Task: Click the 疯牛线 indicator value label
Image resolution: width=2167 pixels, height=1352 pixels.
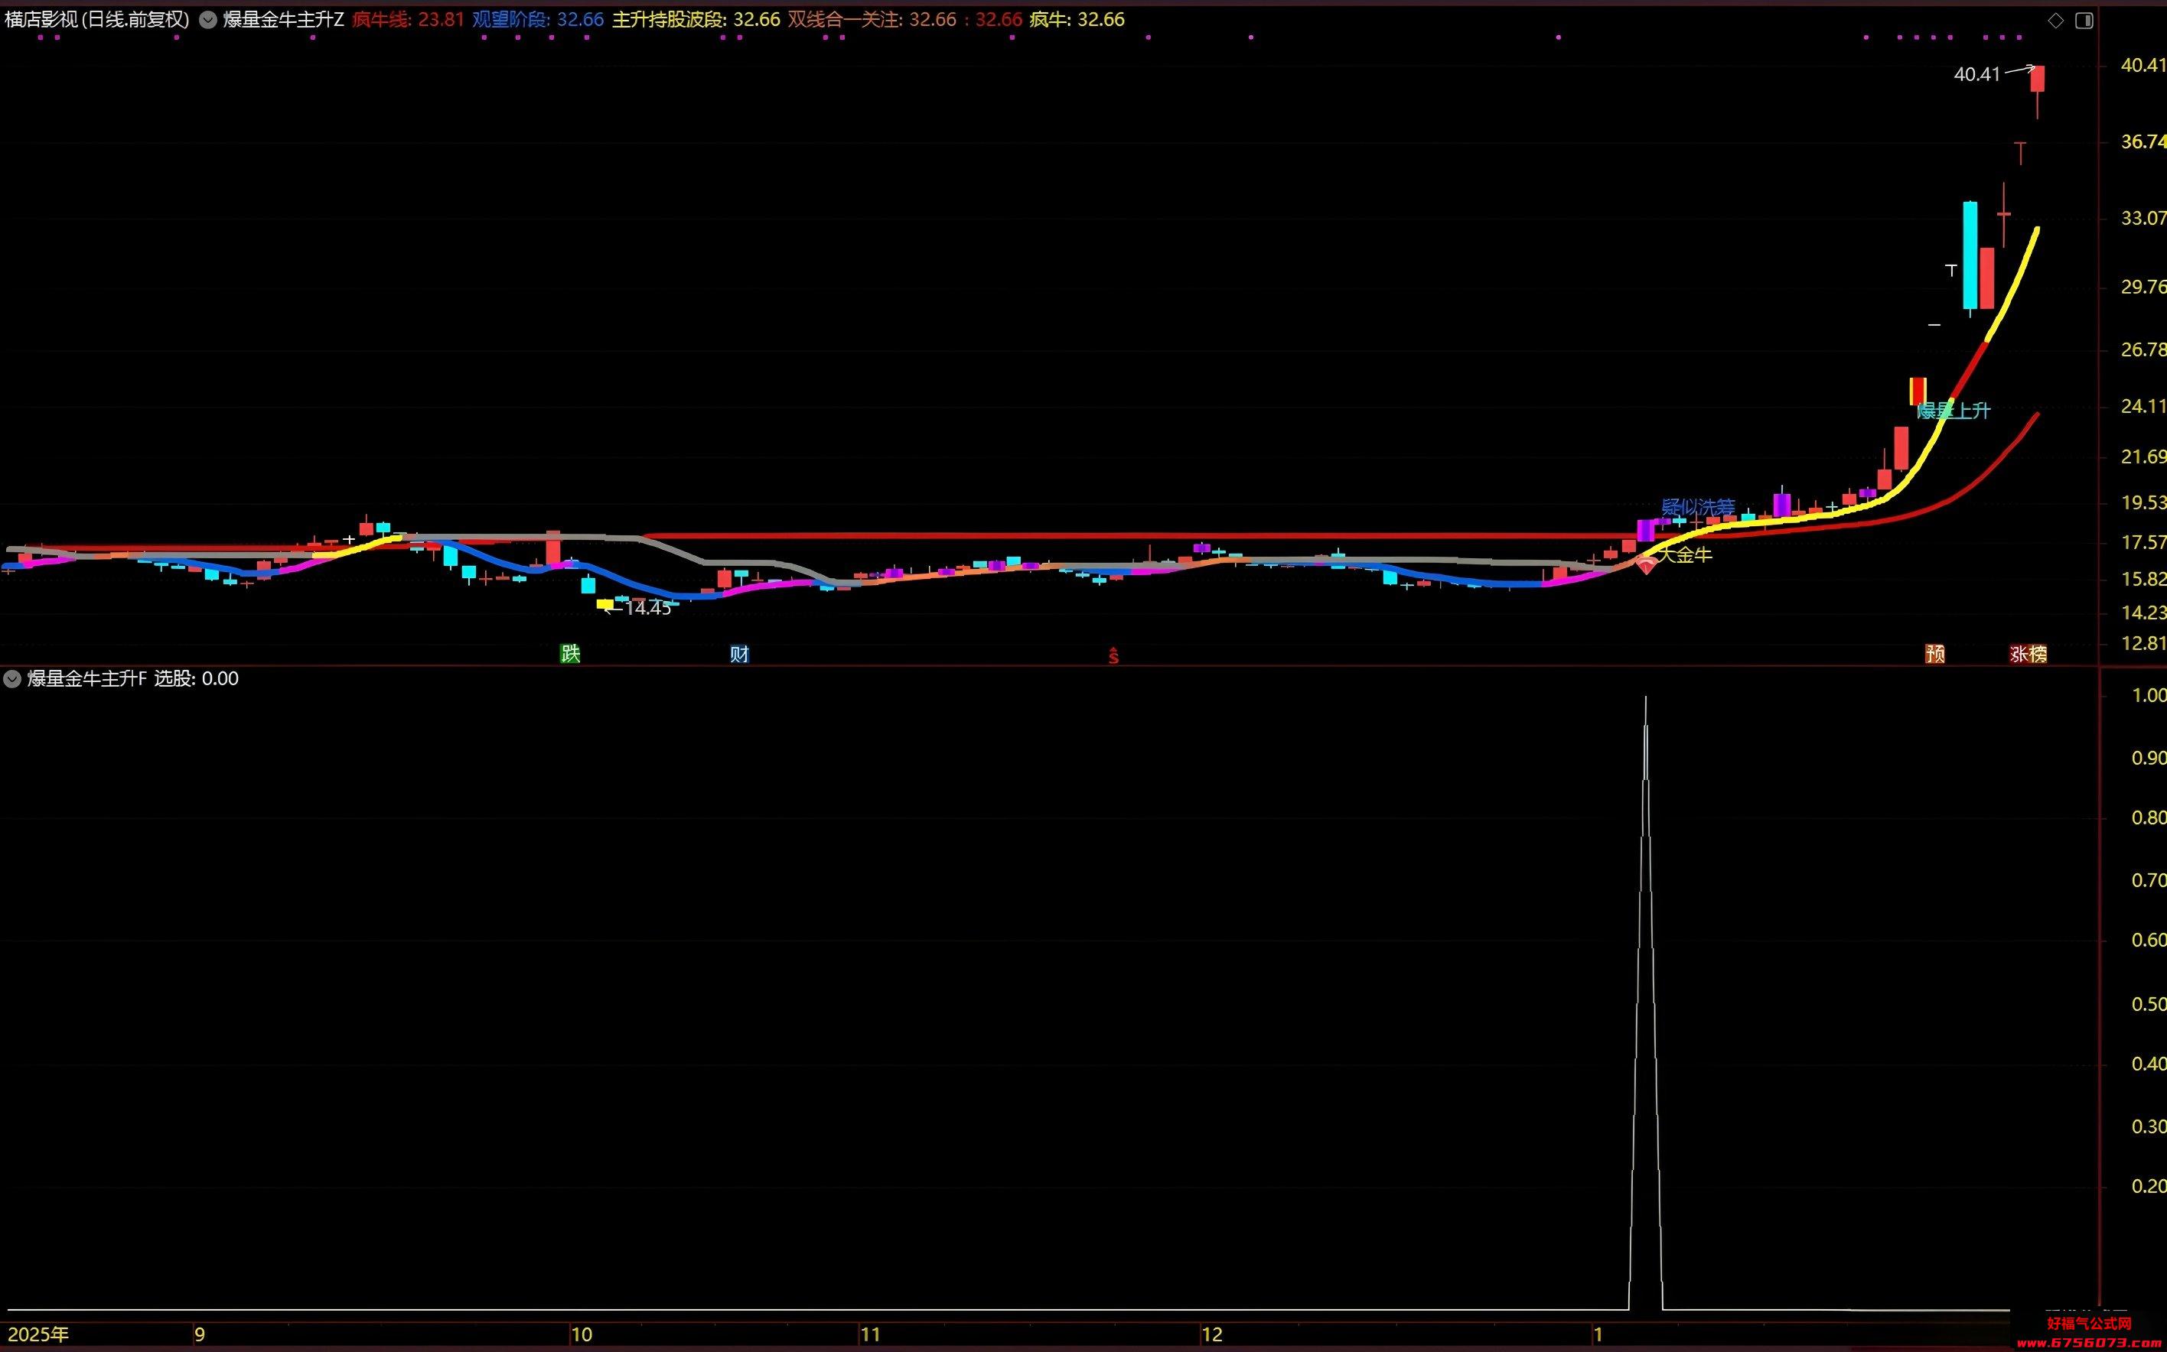Action: click(408, 20)
